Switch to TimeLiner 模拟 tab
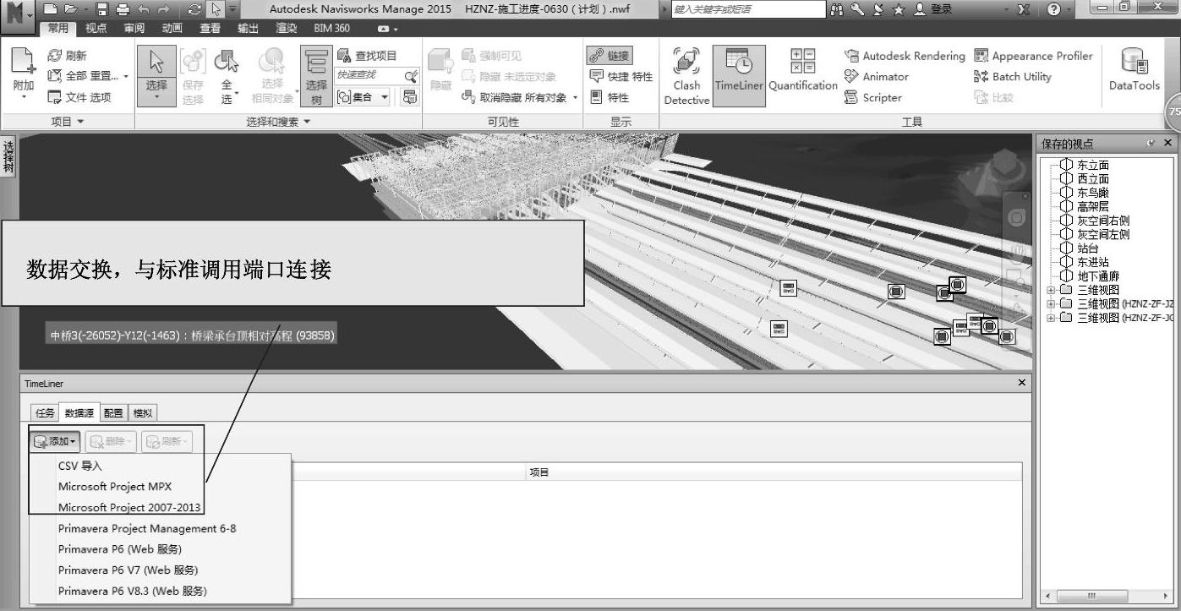This screenshot has height=611, width=1181. point(144,413)
